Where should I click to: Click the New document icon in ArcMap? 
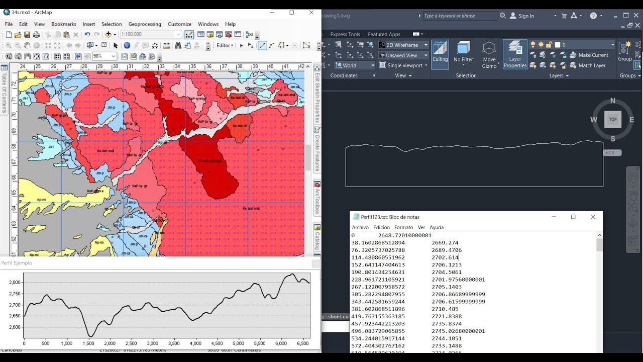[9, 34]
